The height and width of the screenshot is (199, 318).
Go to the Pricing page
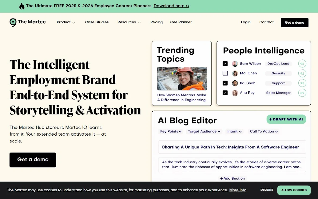(156, 22)
